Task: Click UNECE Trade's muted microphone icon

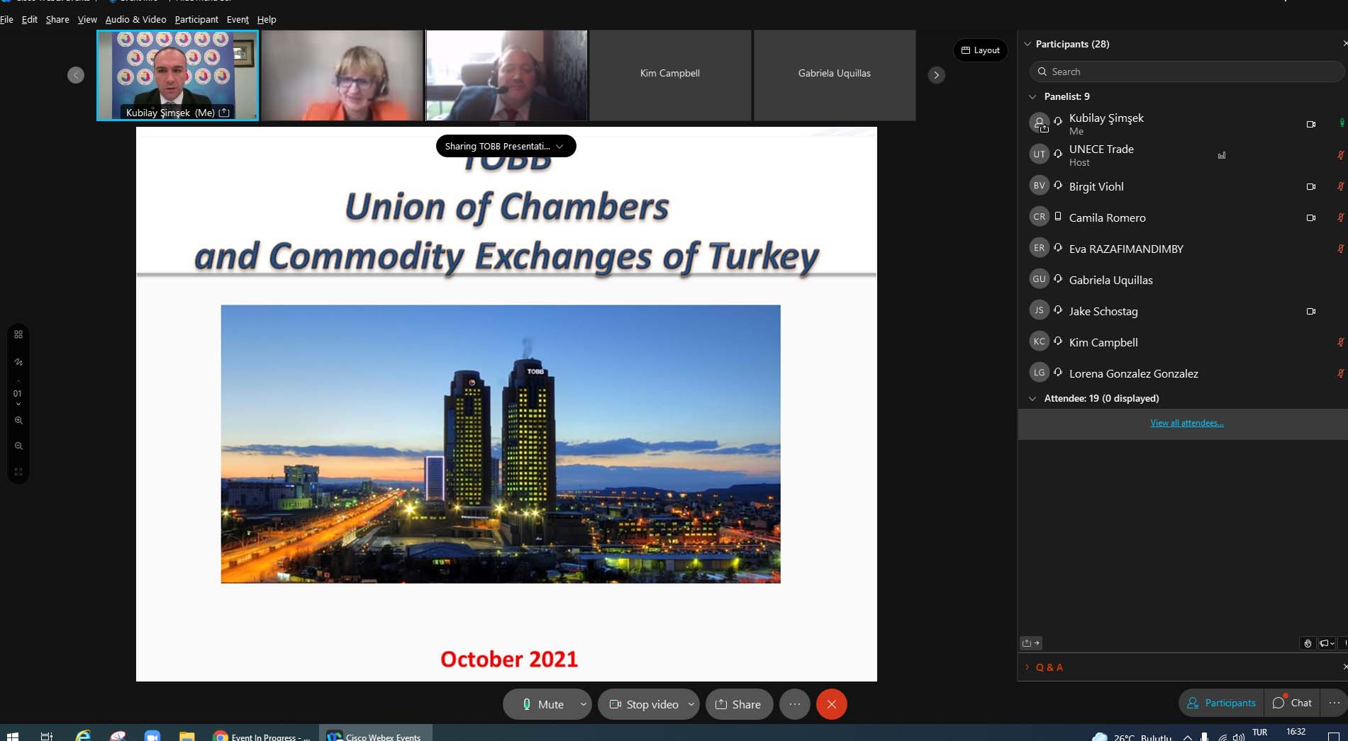Action: pyautogui.click(x=1341, y=155)
